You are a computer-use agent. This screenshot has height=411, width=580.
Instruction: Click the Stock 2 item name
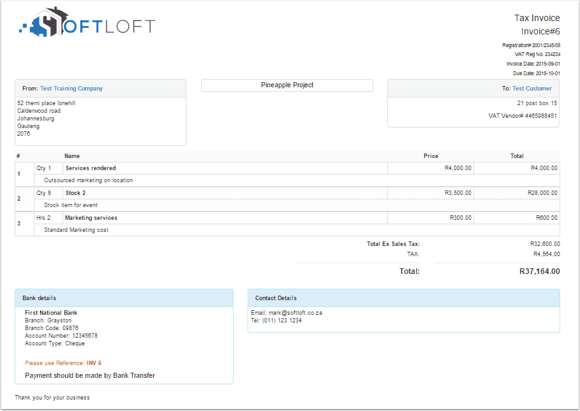pyautogui.click(x=75, y=193)
